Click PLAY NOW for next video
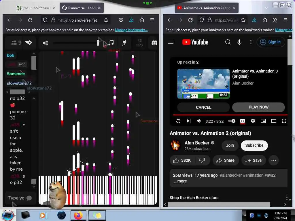 258,107
